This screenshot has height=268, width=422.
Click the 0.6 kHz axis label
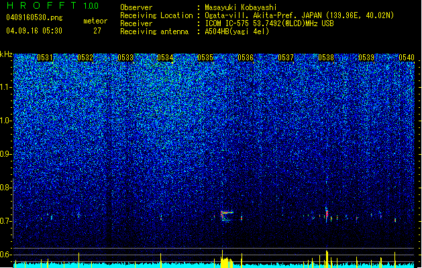pos(5,255)
